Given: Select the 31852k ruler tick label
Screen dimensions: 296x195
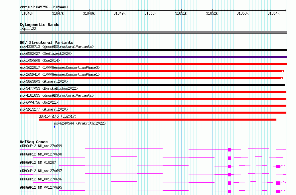Looking at the screenshot, I should point(212,13).
